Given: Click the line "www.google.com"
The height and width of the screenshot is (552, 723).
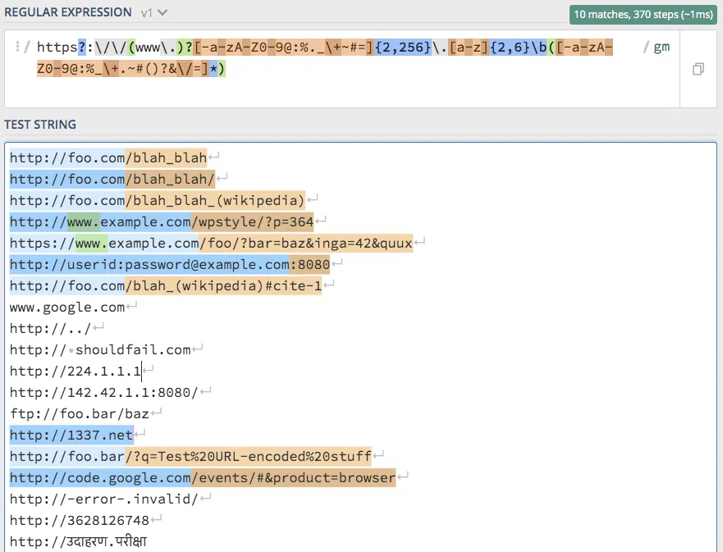Looking at the screenshot, I should [67, 308].
